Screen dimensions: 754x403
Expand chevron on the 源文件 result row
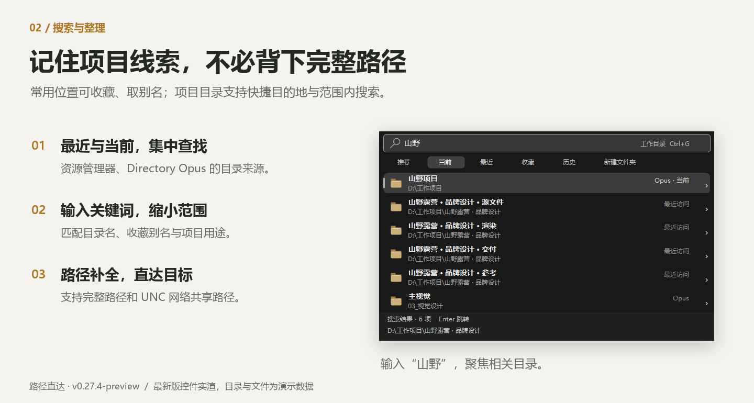click(706, 209)
